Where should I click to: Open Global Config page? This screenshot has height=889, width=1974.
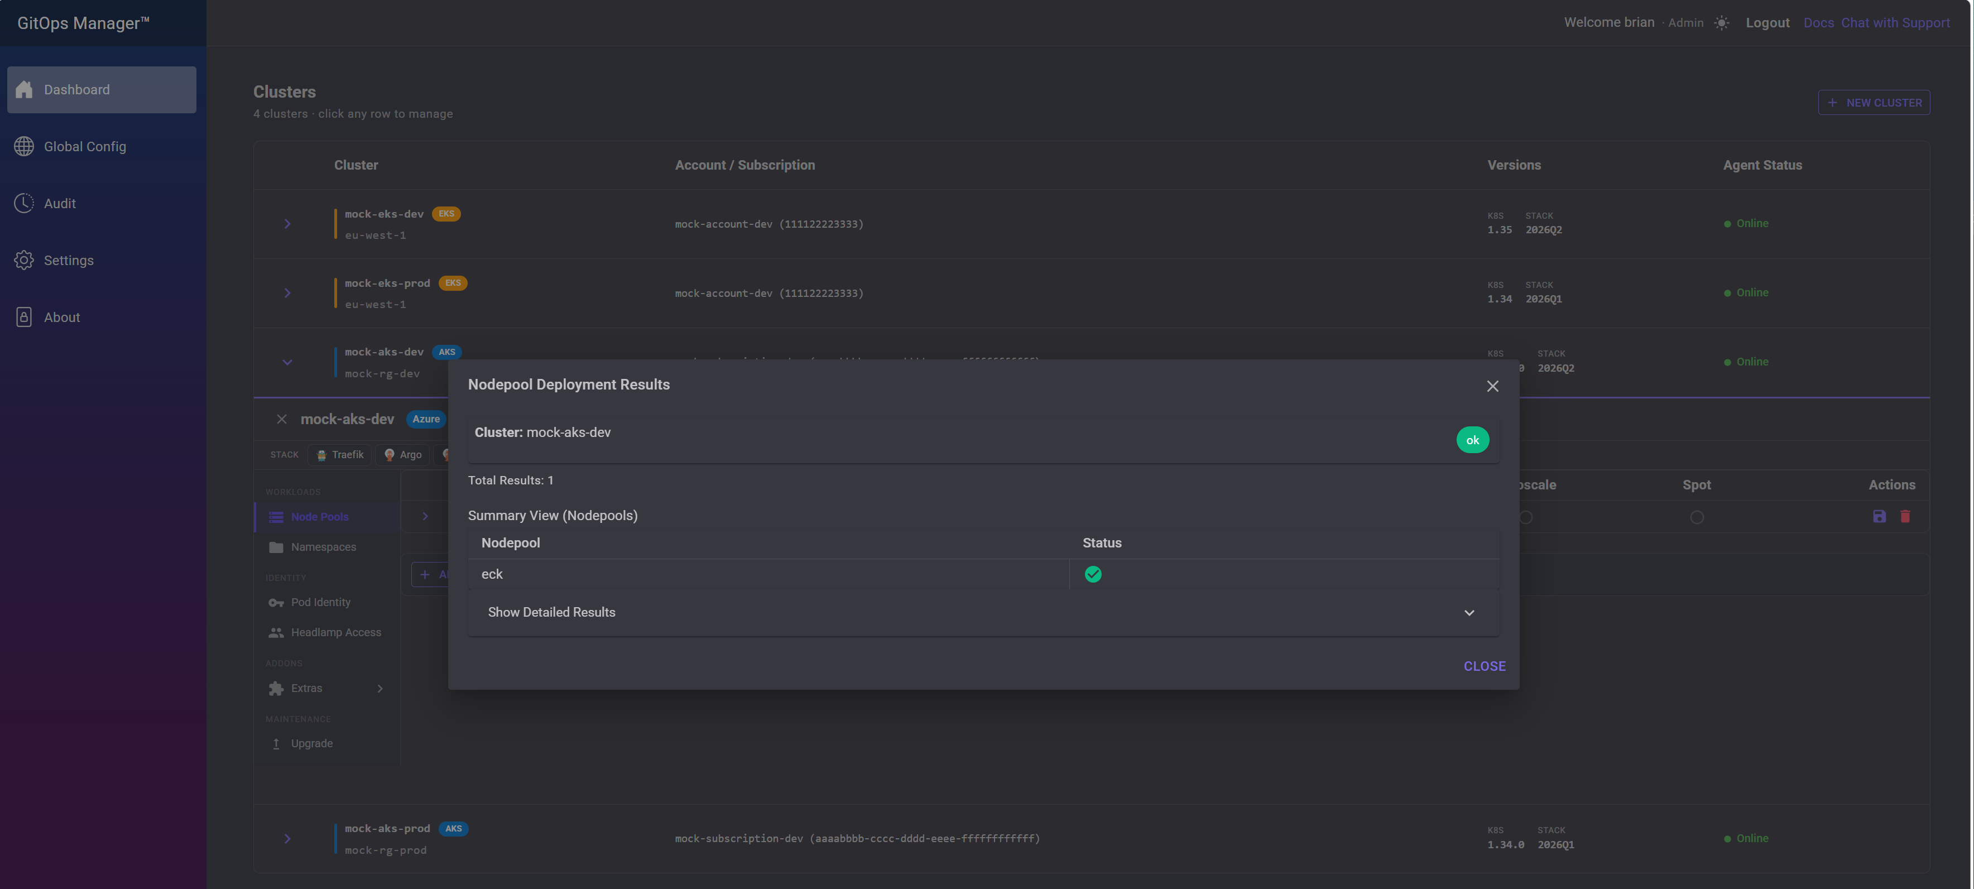(x=101, y=146)
